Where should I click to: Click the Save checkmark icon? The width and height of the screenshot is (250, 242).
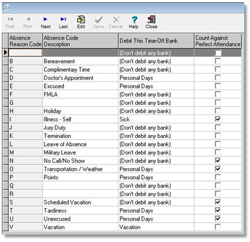(x=99, y=20)
